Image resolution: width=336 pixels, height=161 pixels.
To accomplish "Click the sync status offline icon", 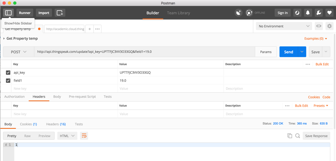I will [249, 13].
